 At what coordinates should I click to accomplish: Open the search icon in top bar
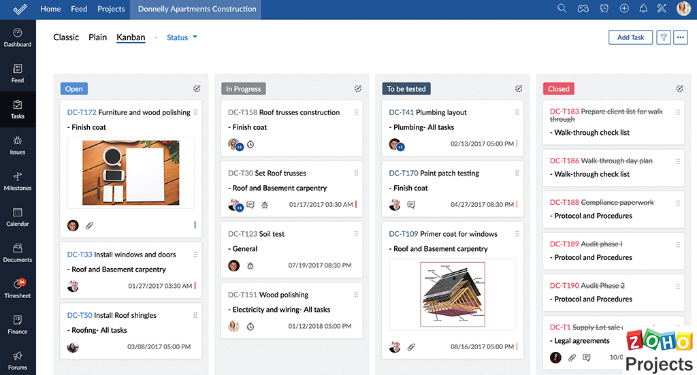(x=562, y=9)
